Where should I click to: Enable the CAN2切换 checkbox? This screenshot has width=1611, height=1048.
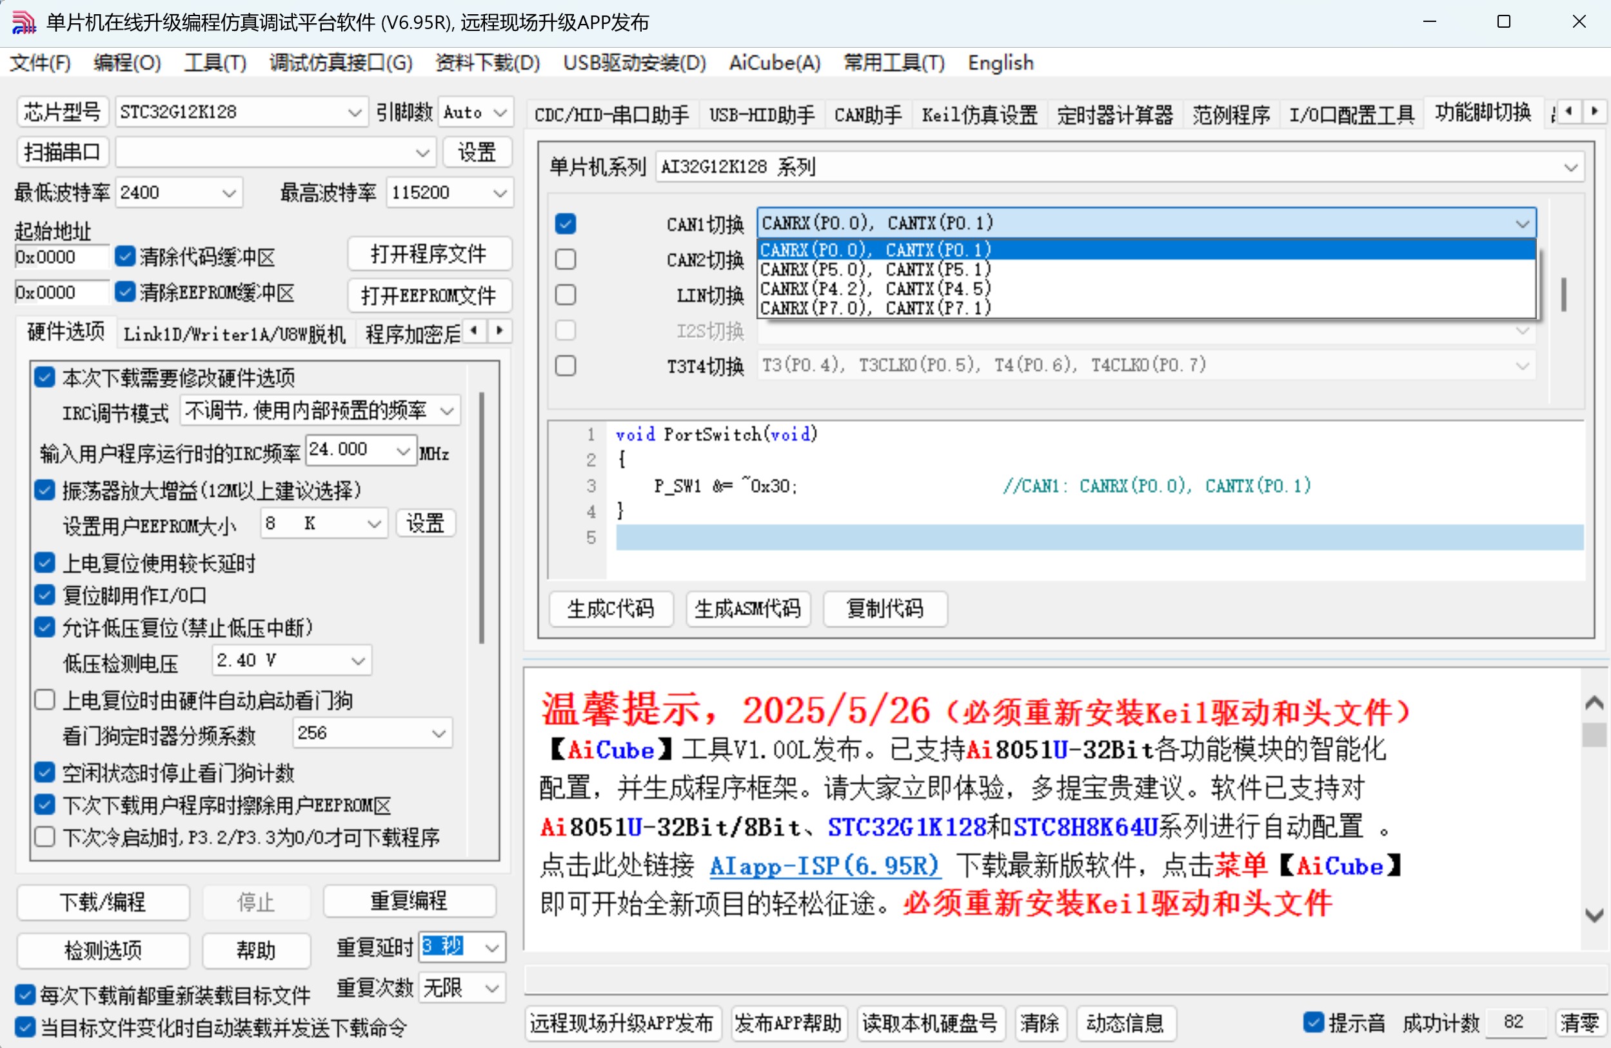coord(565,259)
